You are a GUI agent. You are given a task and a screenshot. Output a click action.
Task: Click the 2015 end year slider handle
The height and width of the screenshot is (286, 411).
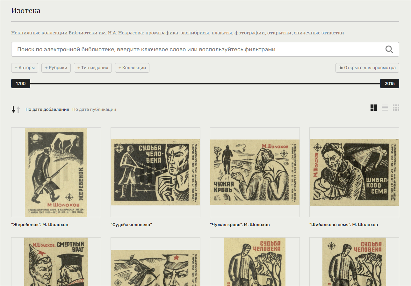click(389, 84)
